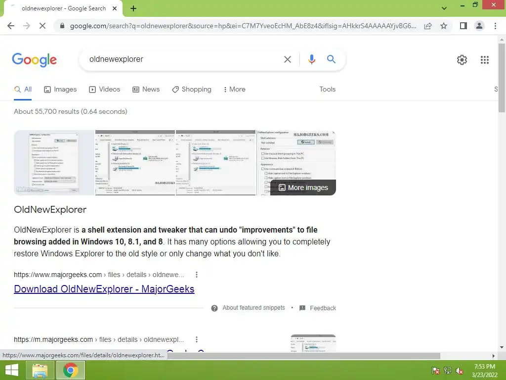Screen dimensions: 506x380
Task: View site info via the lock icon
Action: click(x=62, y=26)
